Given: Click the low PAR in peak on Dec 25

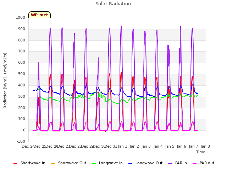Looking at the screenshot, I should [38, 62].
